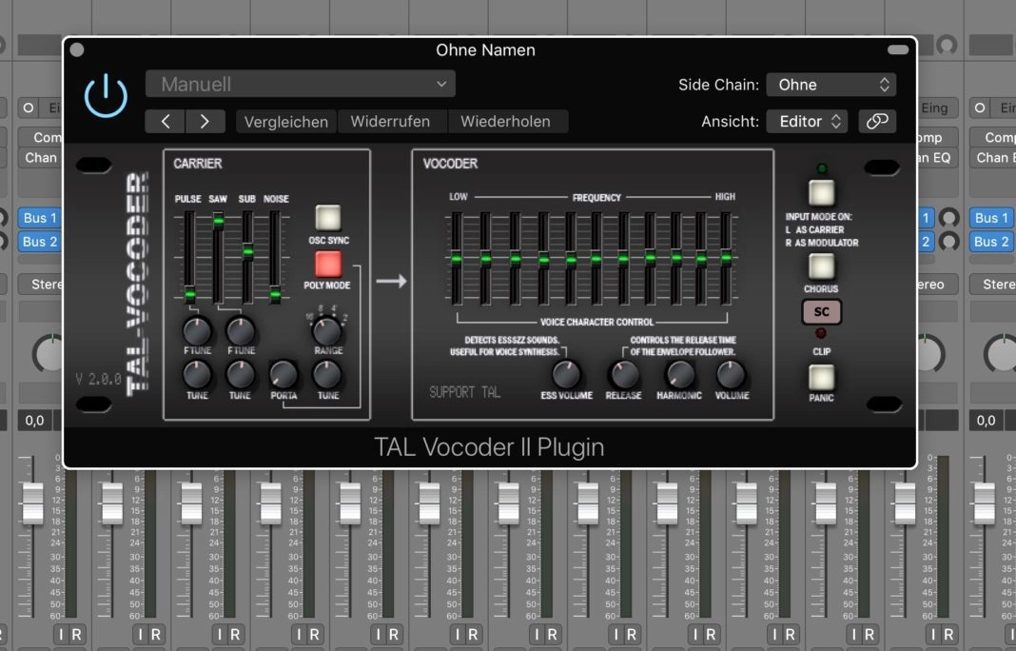Screen dimensions: 1016x651
Task: Click the SAW oscillator slider handle
Action: (x=218, y=222)
